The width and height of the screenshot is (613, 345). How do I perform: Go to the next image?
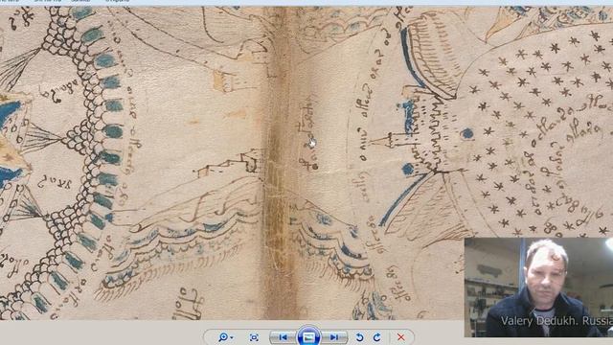(x=334, y=337)
